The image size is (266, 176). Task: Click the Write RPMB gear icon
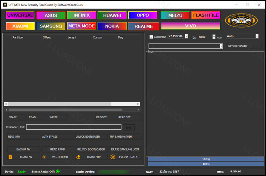(44, 157)
